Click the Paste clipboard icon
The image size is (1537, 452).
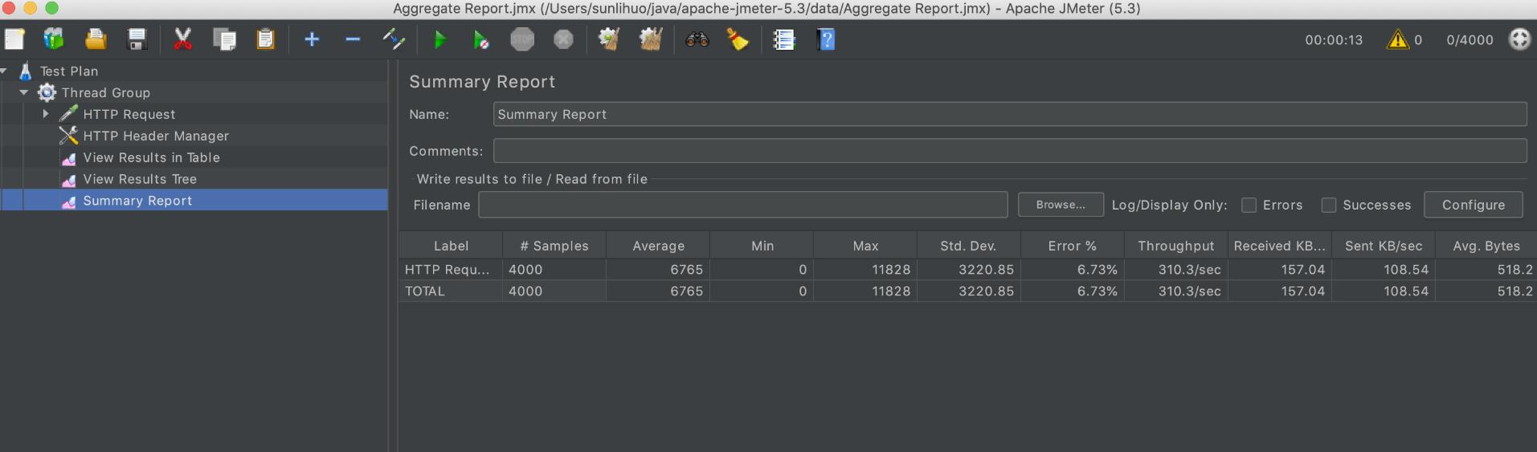(x=265, y=39)
